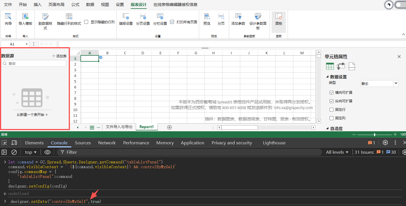This screenshot has width=406, height=206.
Task: Click 添加参数 add parameter icon
Action: click(x=238, y=19)
